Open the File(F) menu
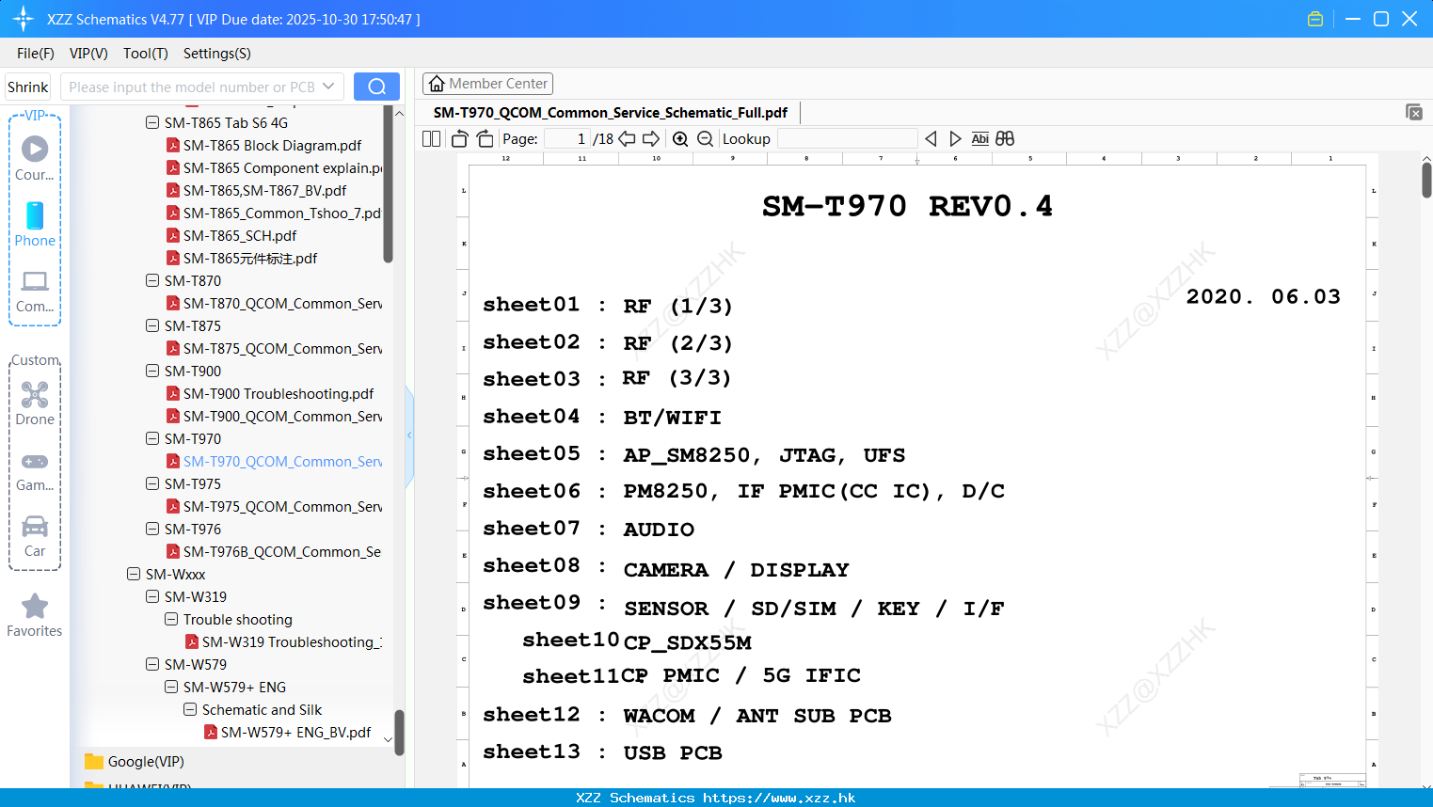 [36, 54]
